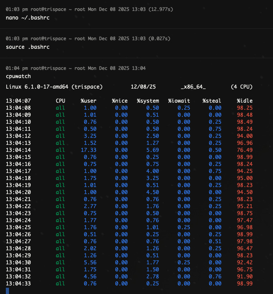Click the %system value 5.69
Image resolution: width=273 pixels, height=294 pixels.
click(153, 150)
